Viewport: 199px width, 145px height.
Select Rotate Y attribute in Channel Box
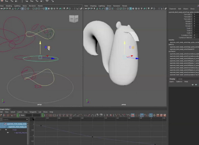pyautogui.click(x=189, y=24)
